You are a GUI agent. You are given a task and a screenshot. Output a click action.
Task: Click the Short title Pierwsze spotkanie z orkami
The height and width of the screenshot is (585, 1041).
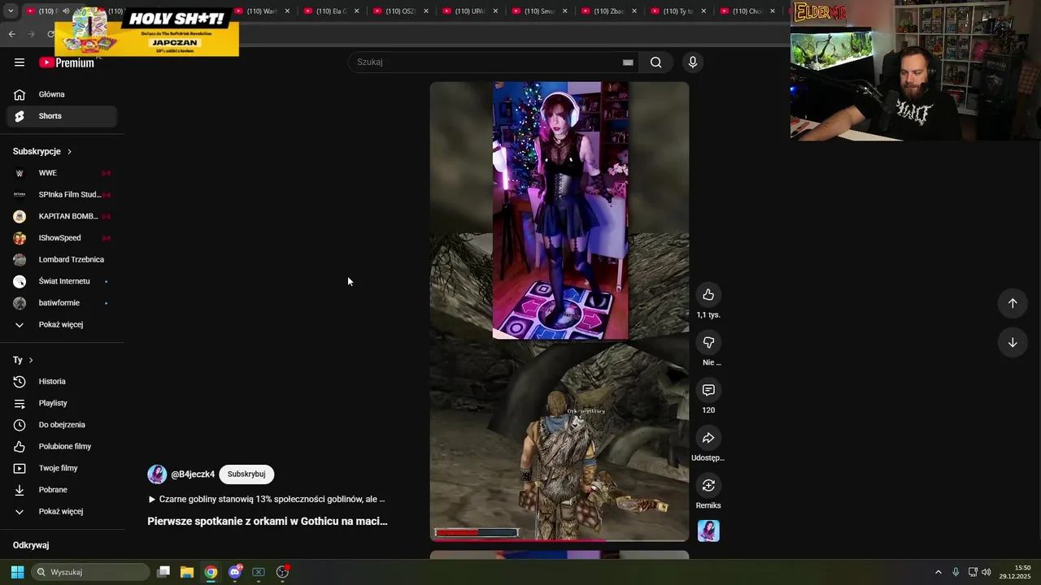[268, 522]
